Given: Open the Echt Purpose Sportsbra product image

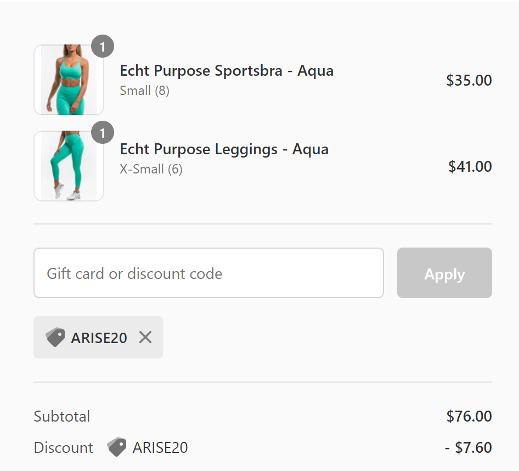Looking at the screenshot, I should tap(69, 80).
